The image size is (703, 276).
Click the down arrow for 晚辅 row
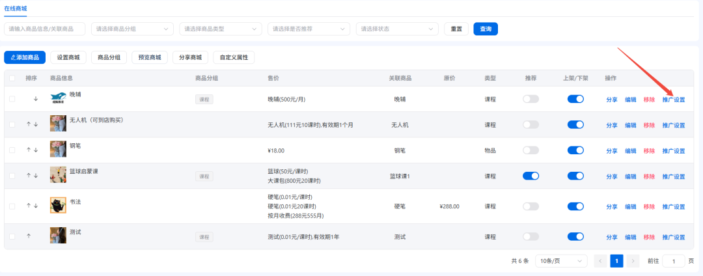click(x=36, y=99)
